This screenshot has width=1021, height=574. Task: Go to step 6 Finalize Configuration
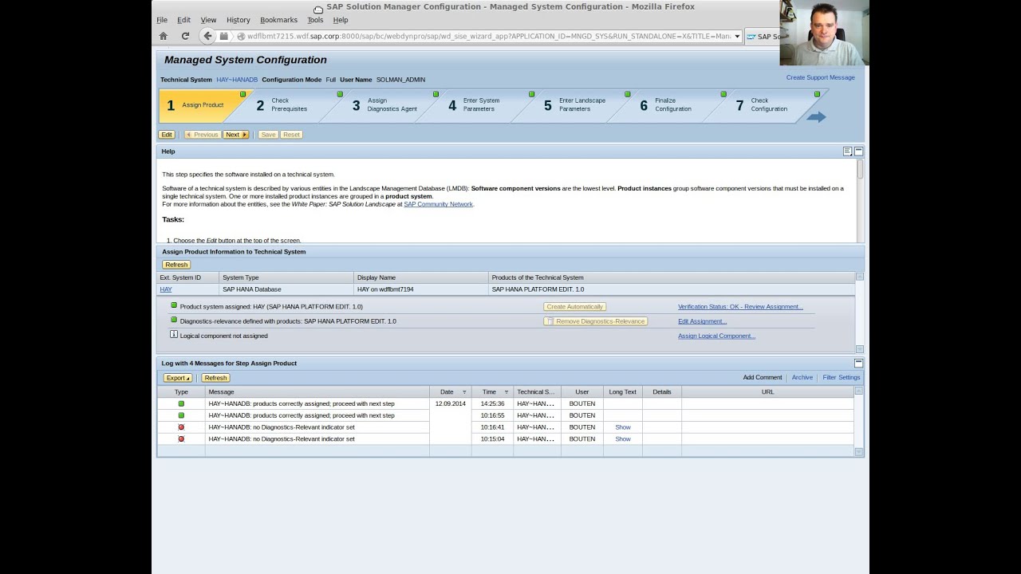[x=672, y=105]
